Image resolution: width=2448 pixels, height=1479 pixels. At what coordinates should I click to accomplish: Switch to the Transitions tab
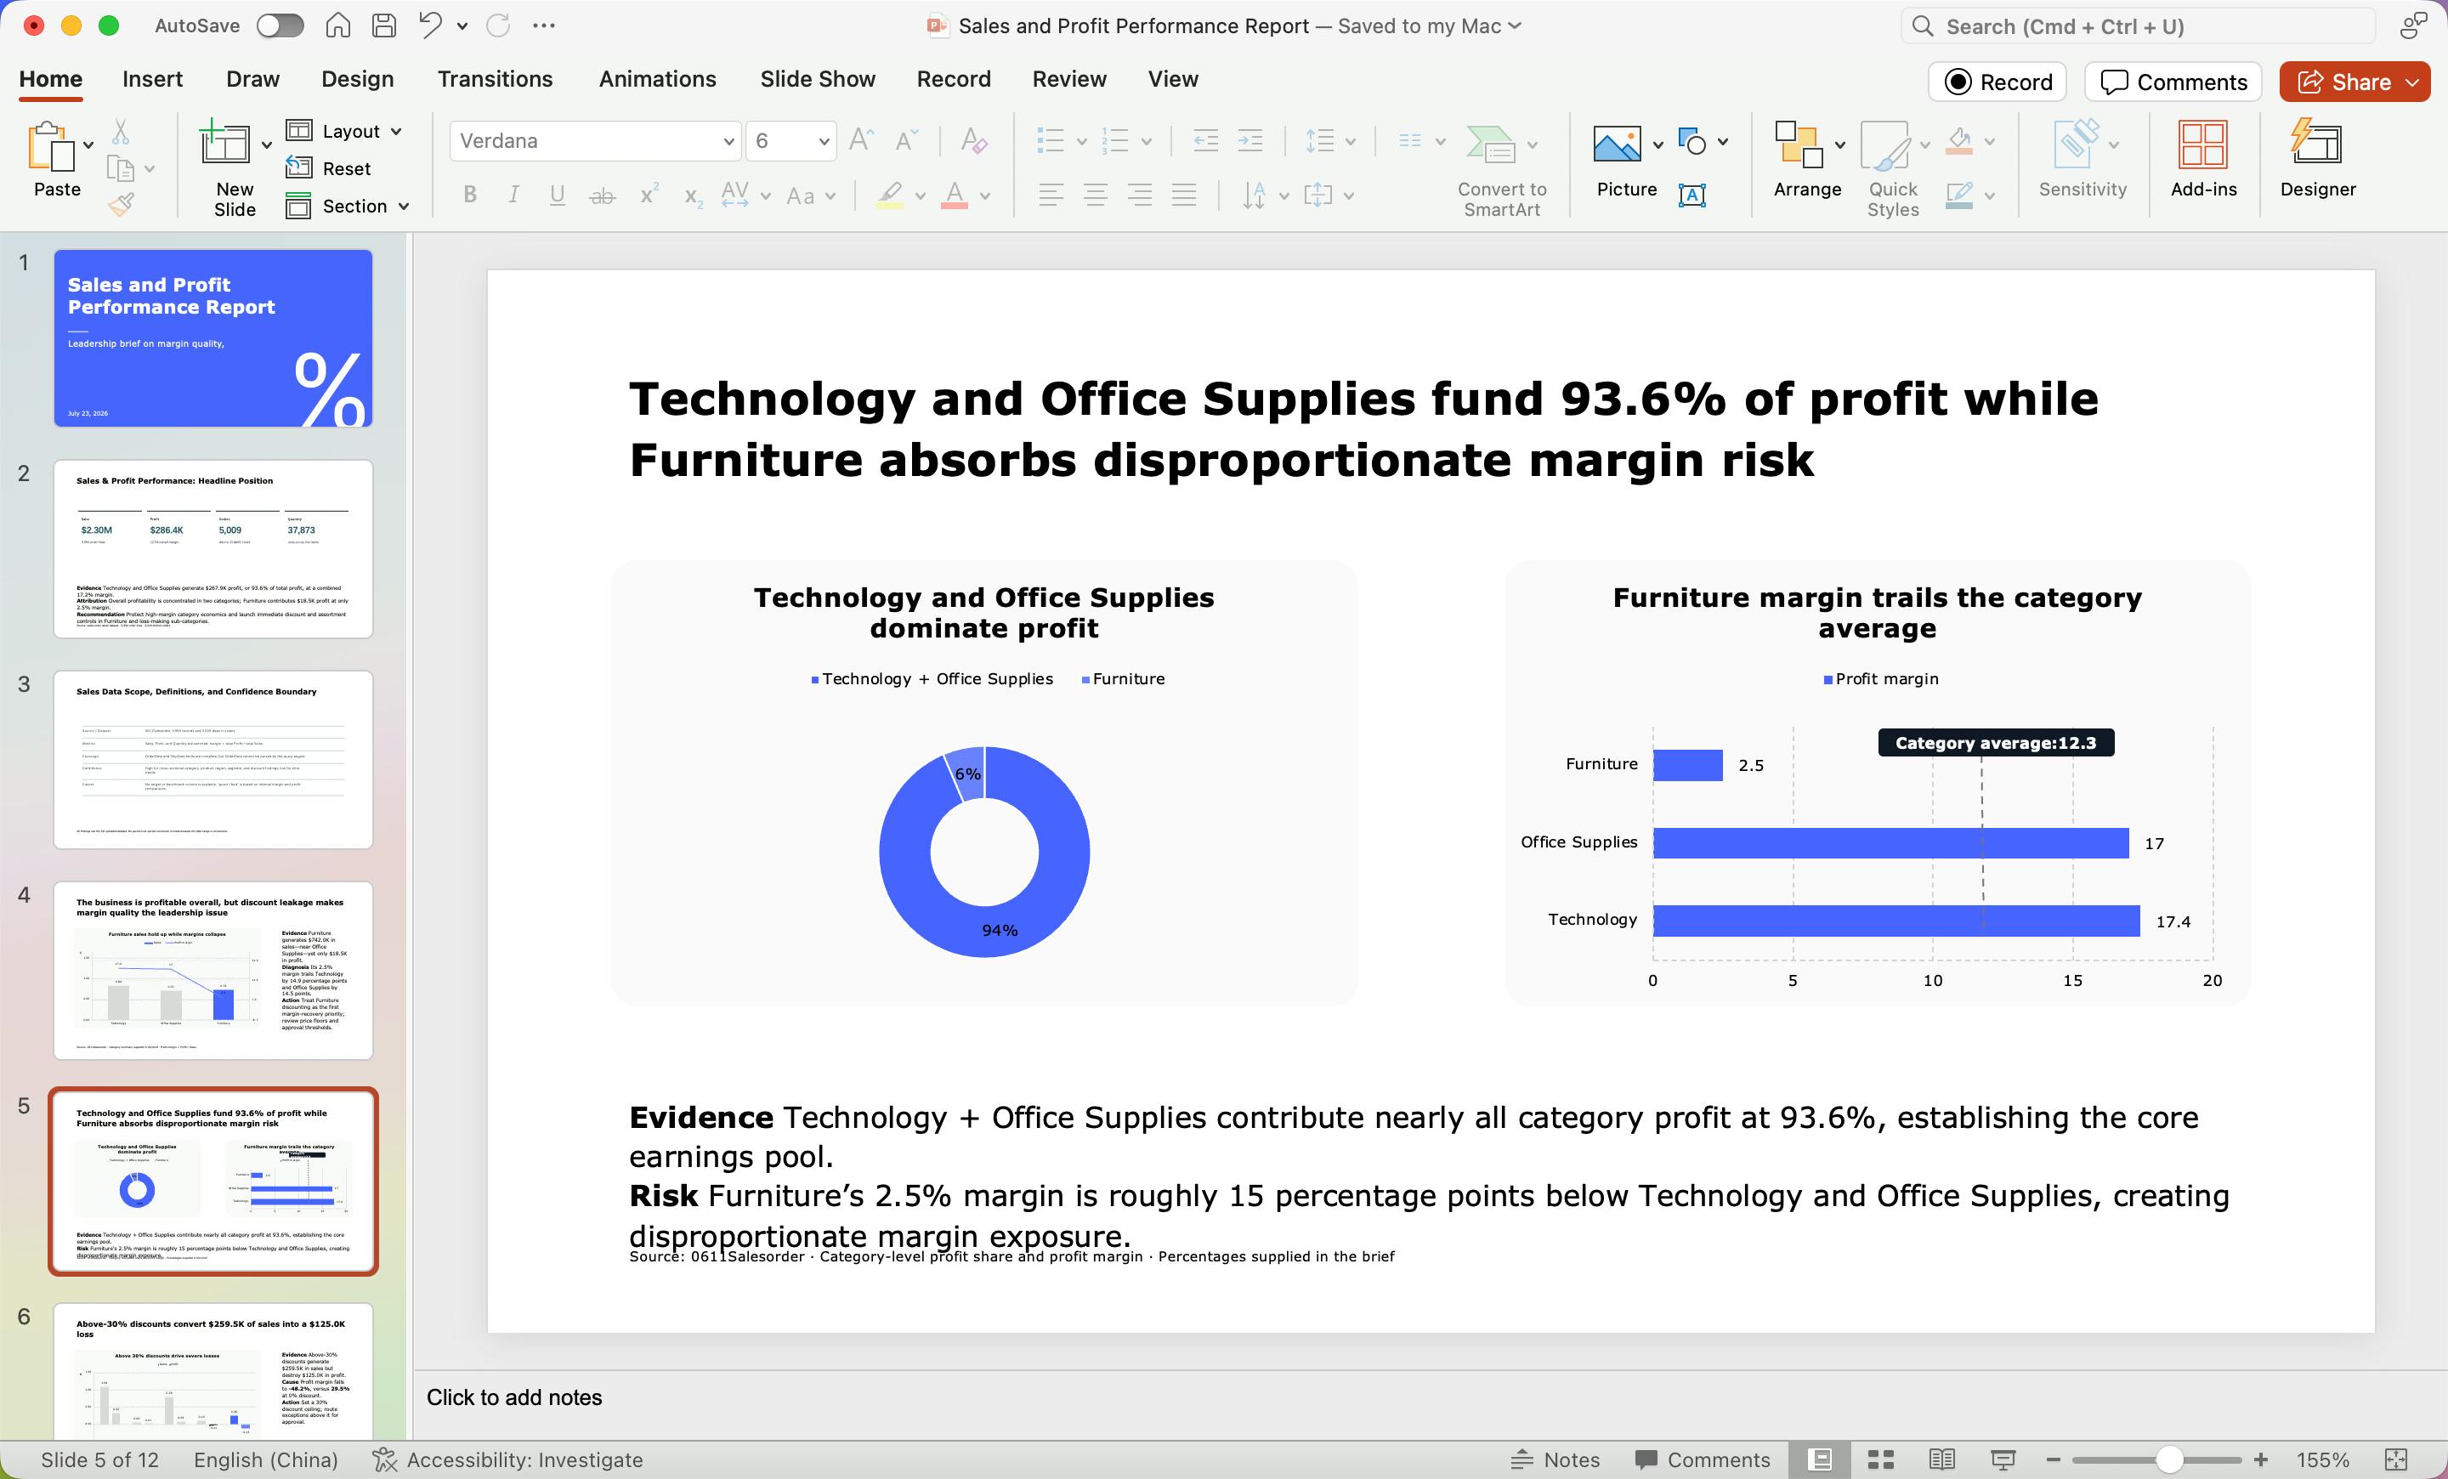495,78
